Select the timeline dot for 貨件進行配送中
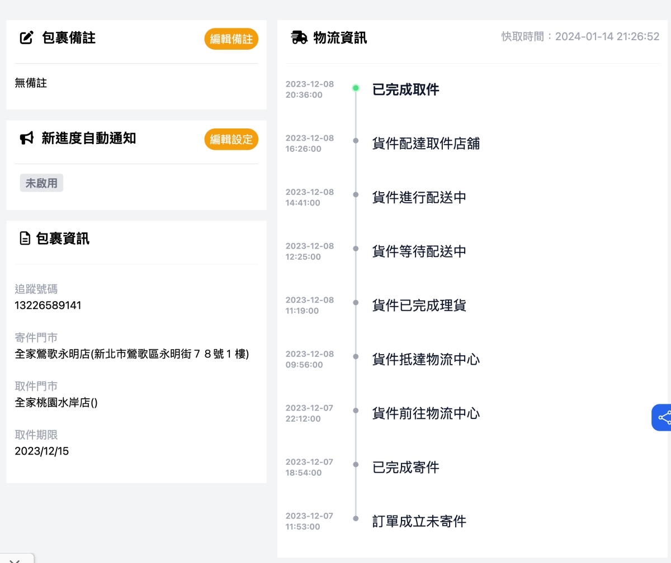The width and height of the screenshot is (671, 563). click(356, 195)
